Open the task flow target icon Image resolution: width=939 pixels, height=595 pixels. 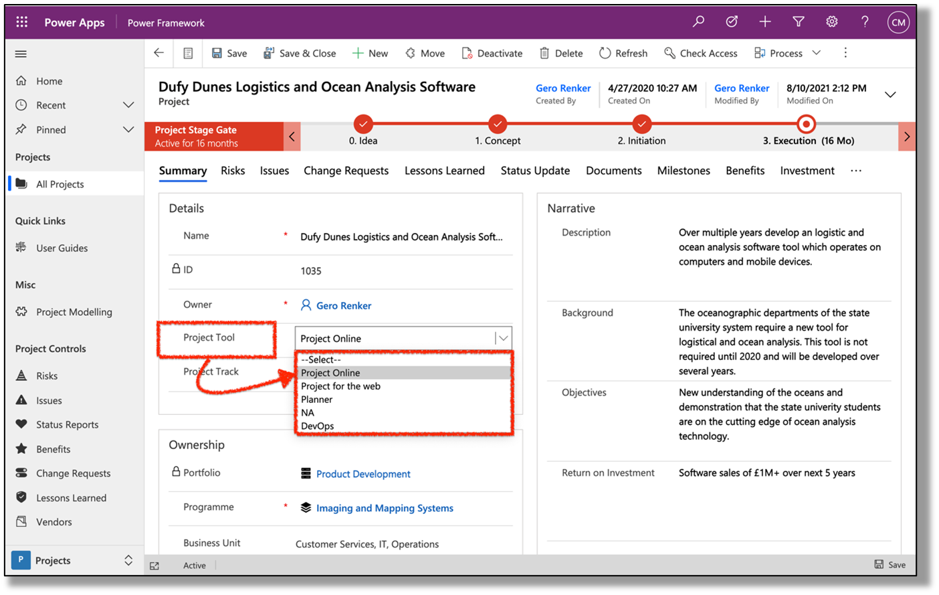tap(732, 22)
